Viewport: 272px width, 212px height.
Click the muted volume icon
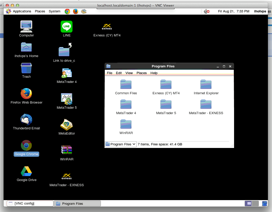coord(207,11)
